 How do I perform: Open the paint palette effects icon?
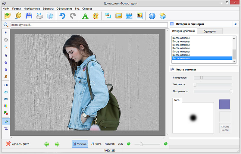click(x=95, y=16)
